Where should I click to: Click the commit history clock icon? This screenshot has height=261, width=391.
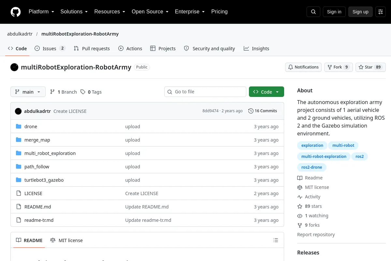click(251, 111)
